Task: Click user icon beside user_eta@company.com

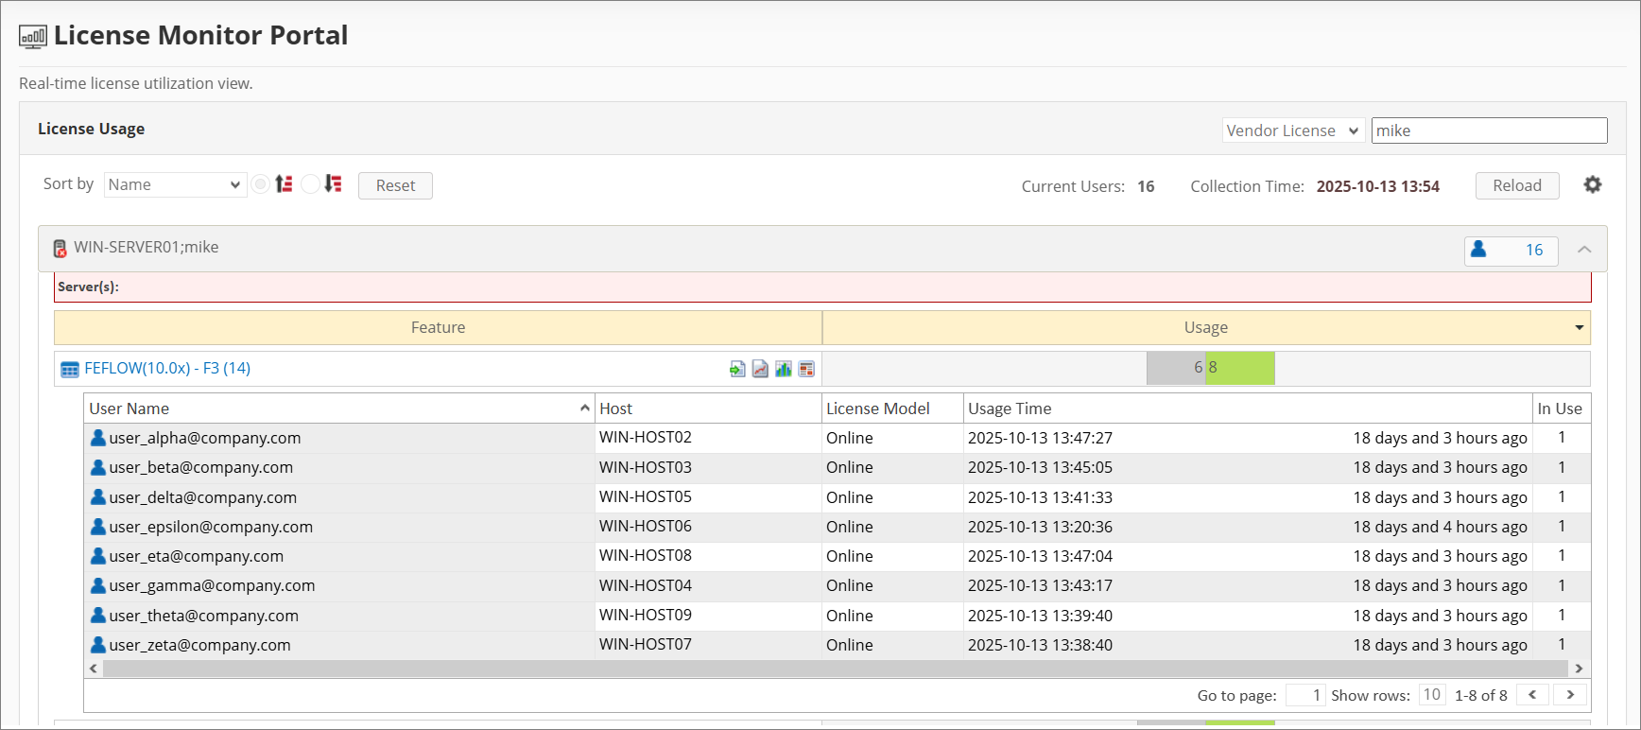Action: (98, 556)
